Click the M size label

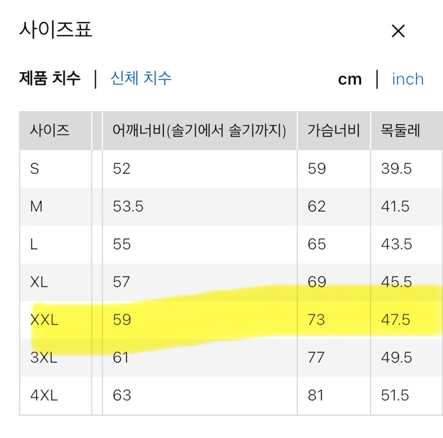[36, 206]
